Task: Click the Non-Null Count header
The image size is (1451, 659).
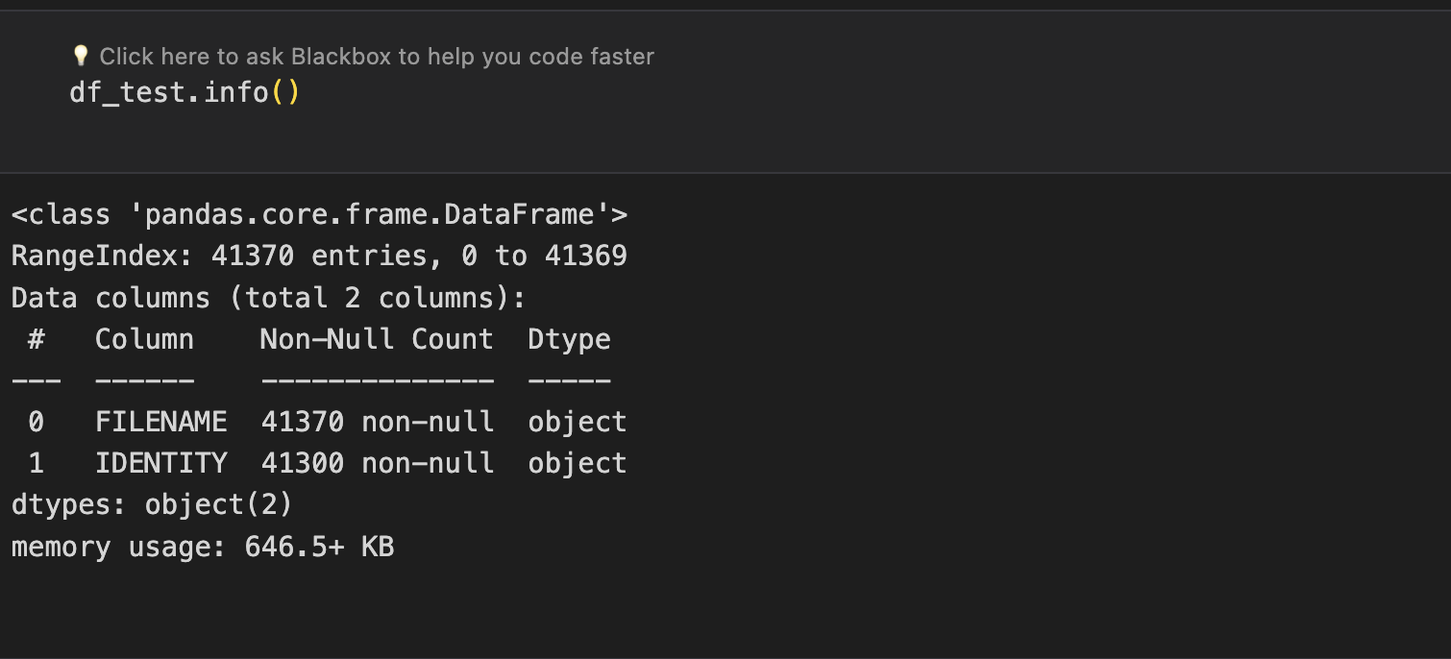Action: pos(377,339)
